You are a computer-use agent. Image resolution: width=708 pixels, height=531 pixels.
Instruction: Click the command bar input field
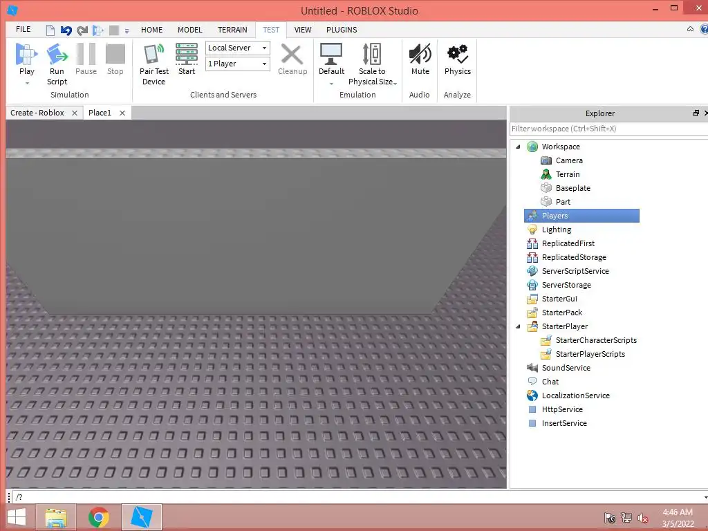pyautogui.click(x=359, y=497)
